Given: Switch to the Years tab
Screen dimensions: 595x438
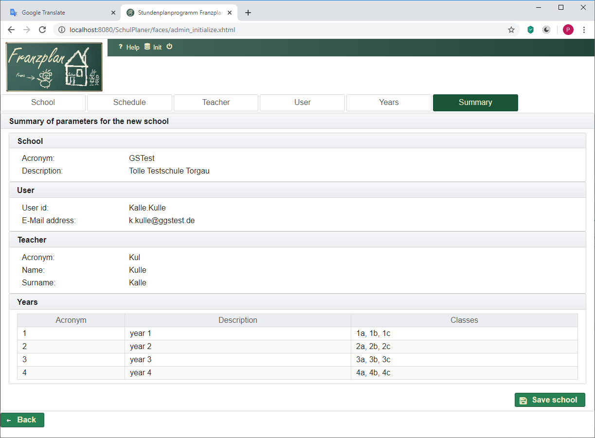Looking at the screenshot, I should (x=389, y=103).
